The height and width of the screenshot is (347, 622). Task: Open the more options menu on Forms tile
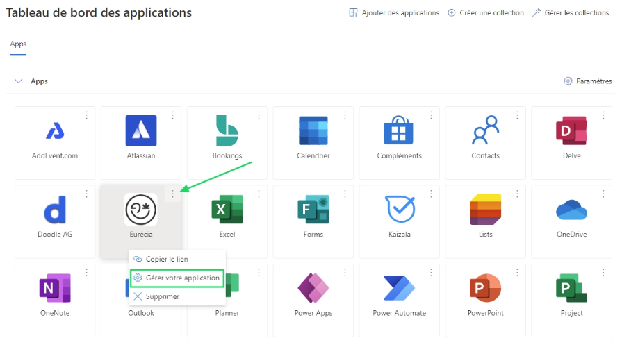click(x=345, y=194)
